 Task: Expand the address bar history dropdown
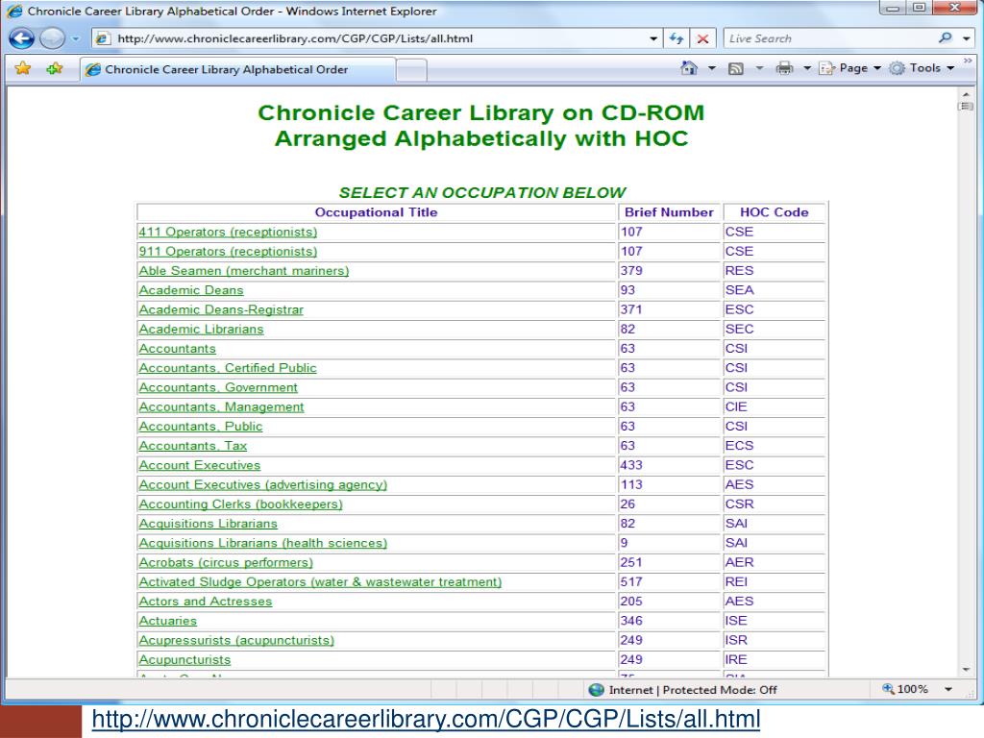point(653,38)
